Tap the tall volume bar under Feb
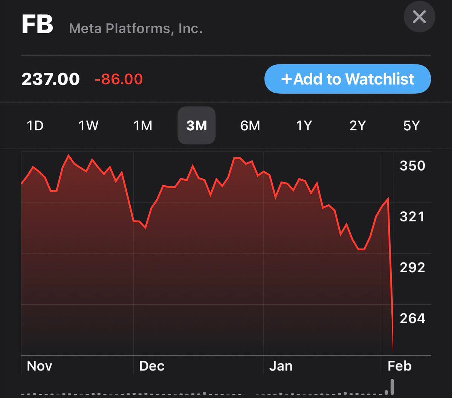Image resolution: width=452 pixels, height=398 pixels. pyautogui.click(x=392, y=387)
